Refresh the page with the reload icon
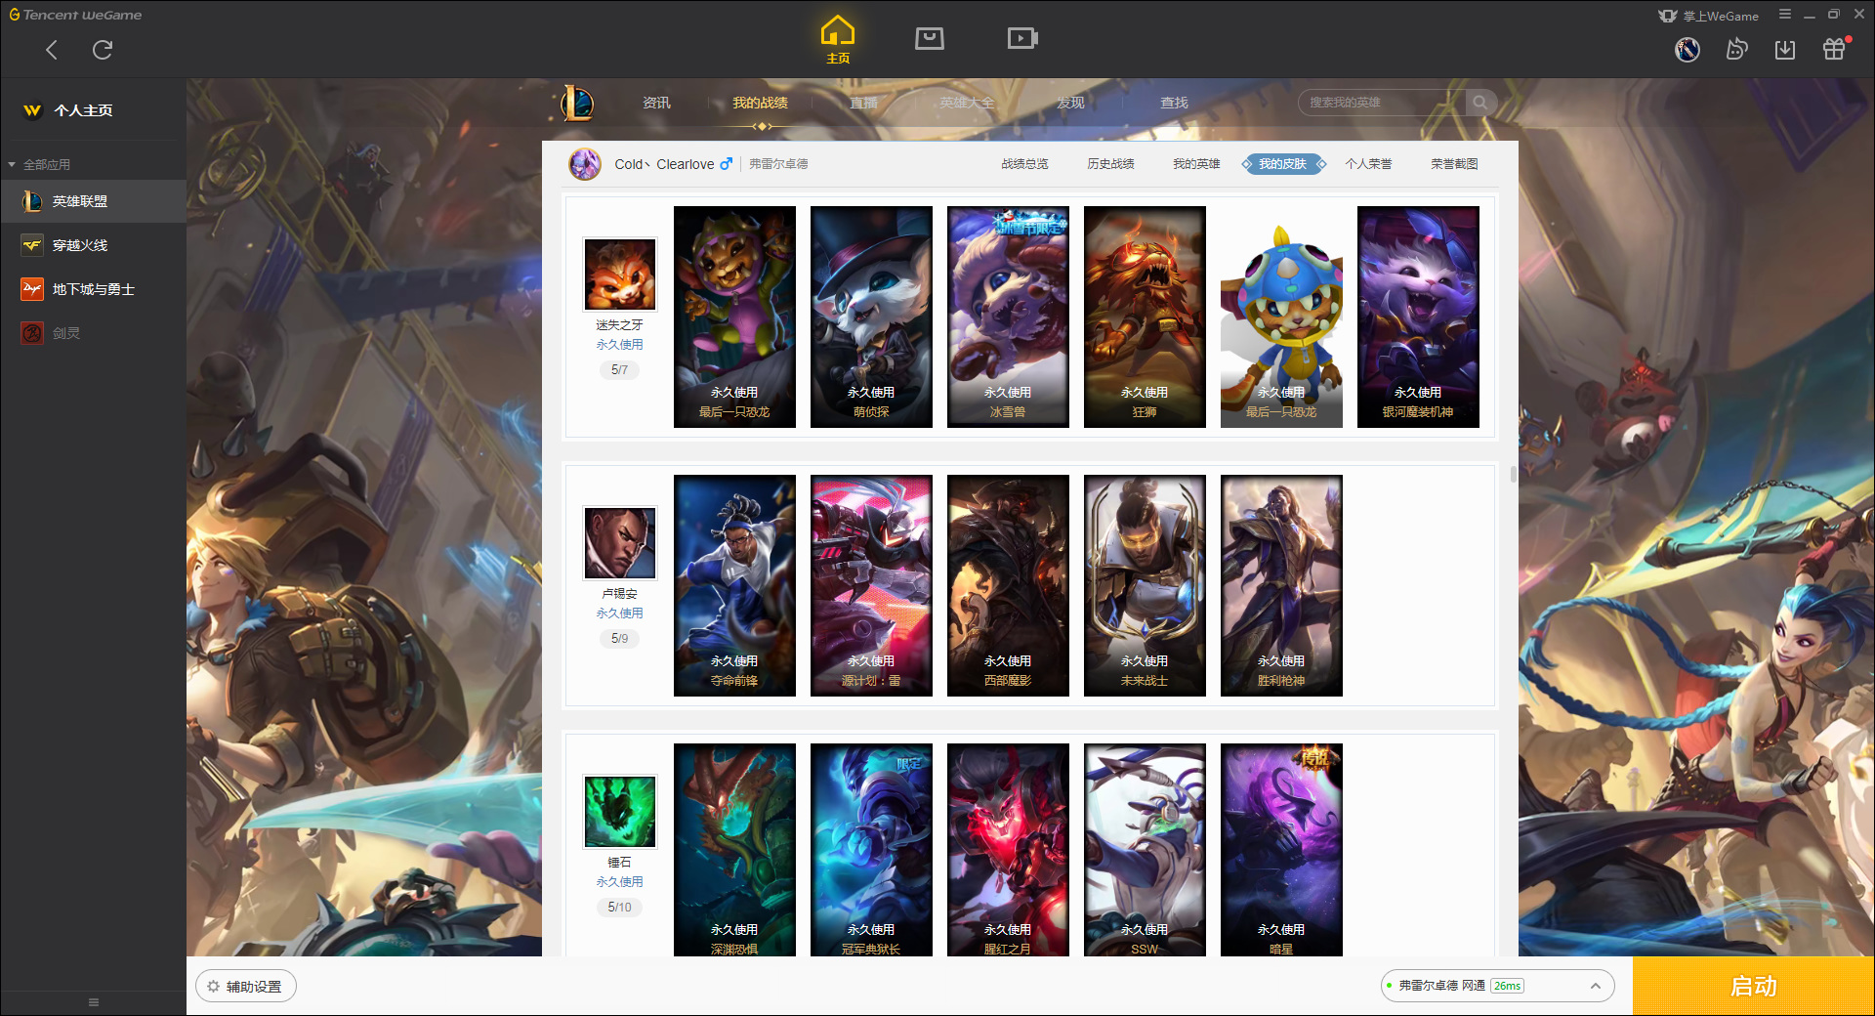Image resolution: width=1875 pixels, height=1016 pixels. tap(103, 50)
